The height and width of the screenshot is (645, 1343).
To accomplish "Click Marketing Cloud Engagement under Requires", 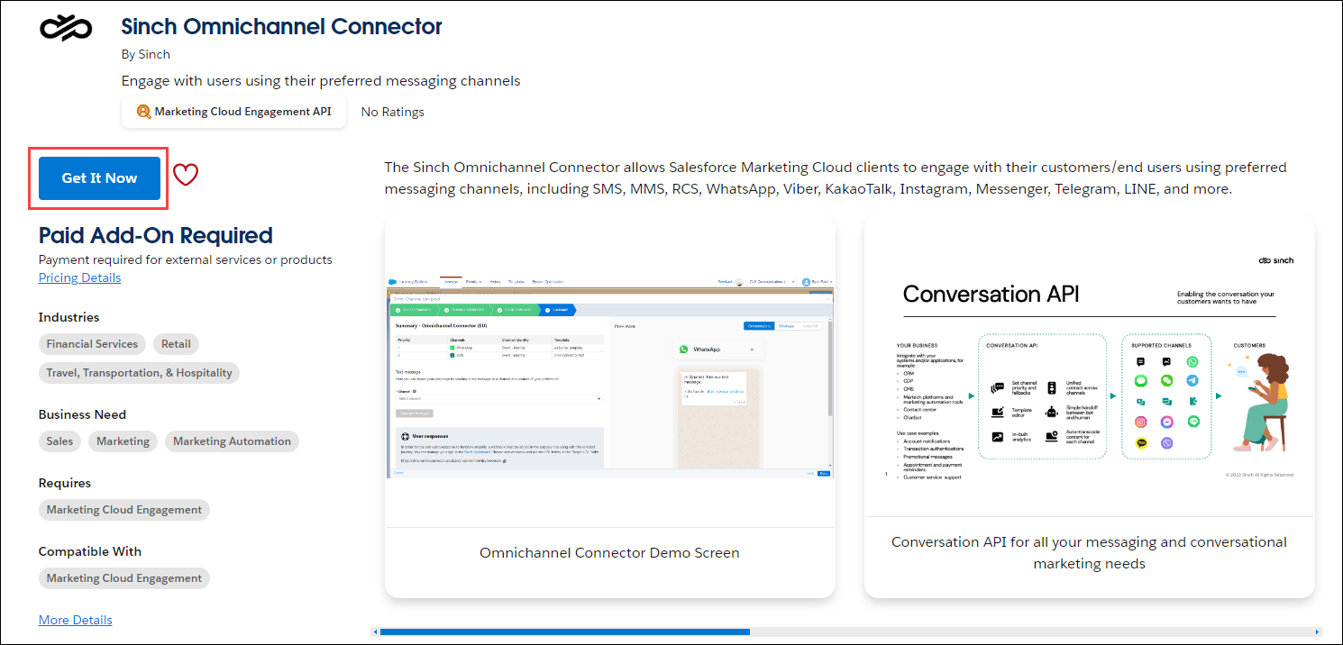I will (123, 509).
